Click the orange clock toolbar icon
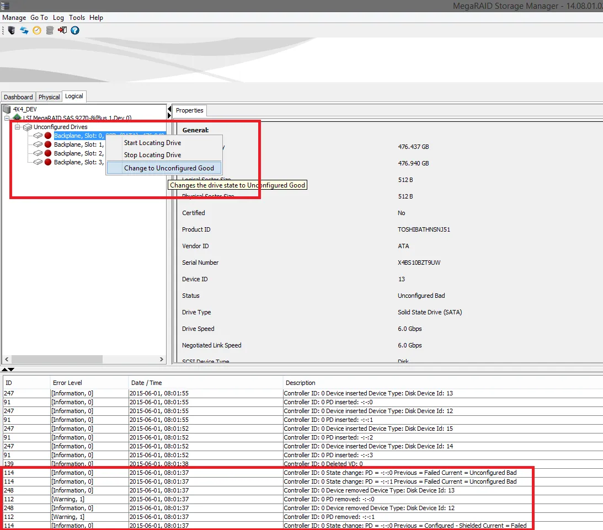603x530 pixels. point(37,30)
